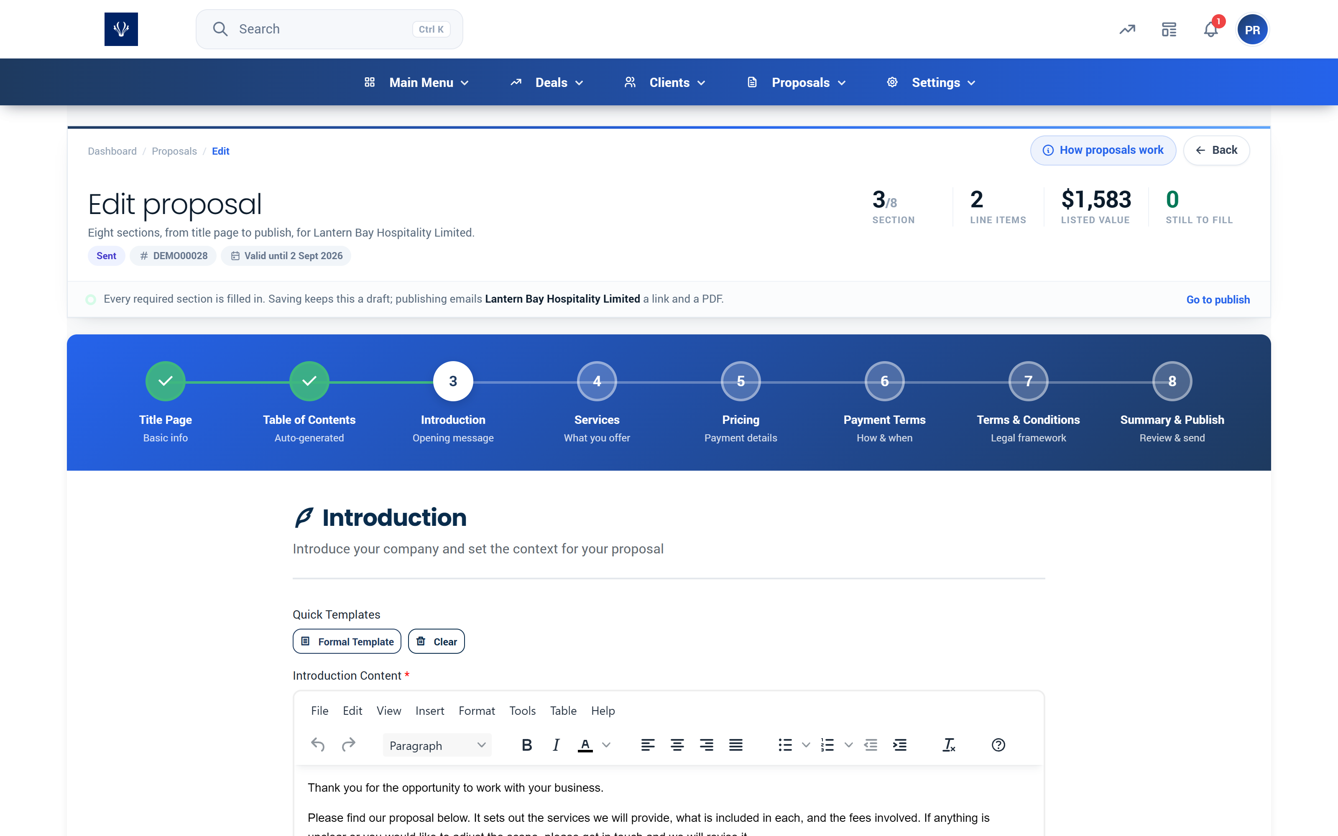This screenshot has height=836, width=1338.
Task: Click the company logo icon
Action: [121, 29]
